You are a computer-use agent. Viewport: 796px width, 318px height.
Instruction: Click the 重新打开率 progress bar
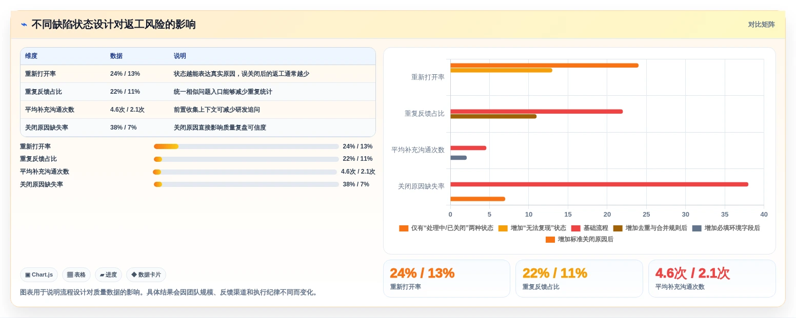point(246,146)
